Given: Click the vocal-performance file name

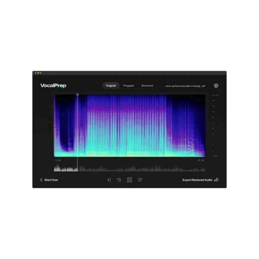Looking at the screenshot, I should (185, 86).
